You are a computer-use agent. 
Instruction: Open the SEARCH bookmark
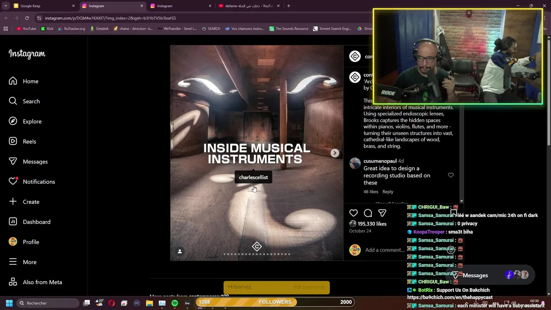[x=210, y=29]
